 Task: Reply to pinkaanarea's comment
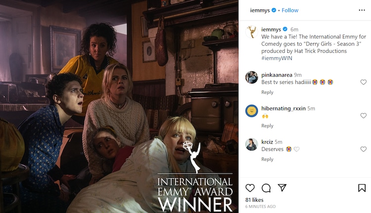click(267, 92)
